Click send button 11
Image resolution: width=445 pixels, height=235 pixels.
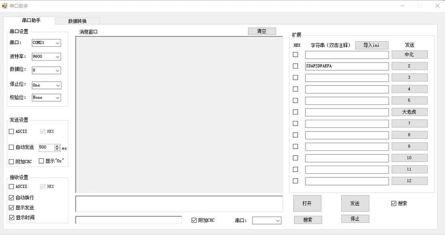[409, 169]
